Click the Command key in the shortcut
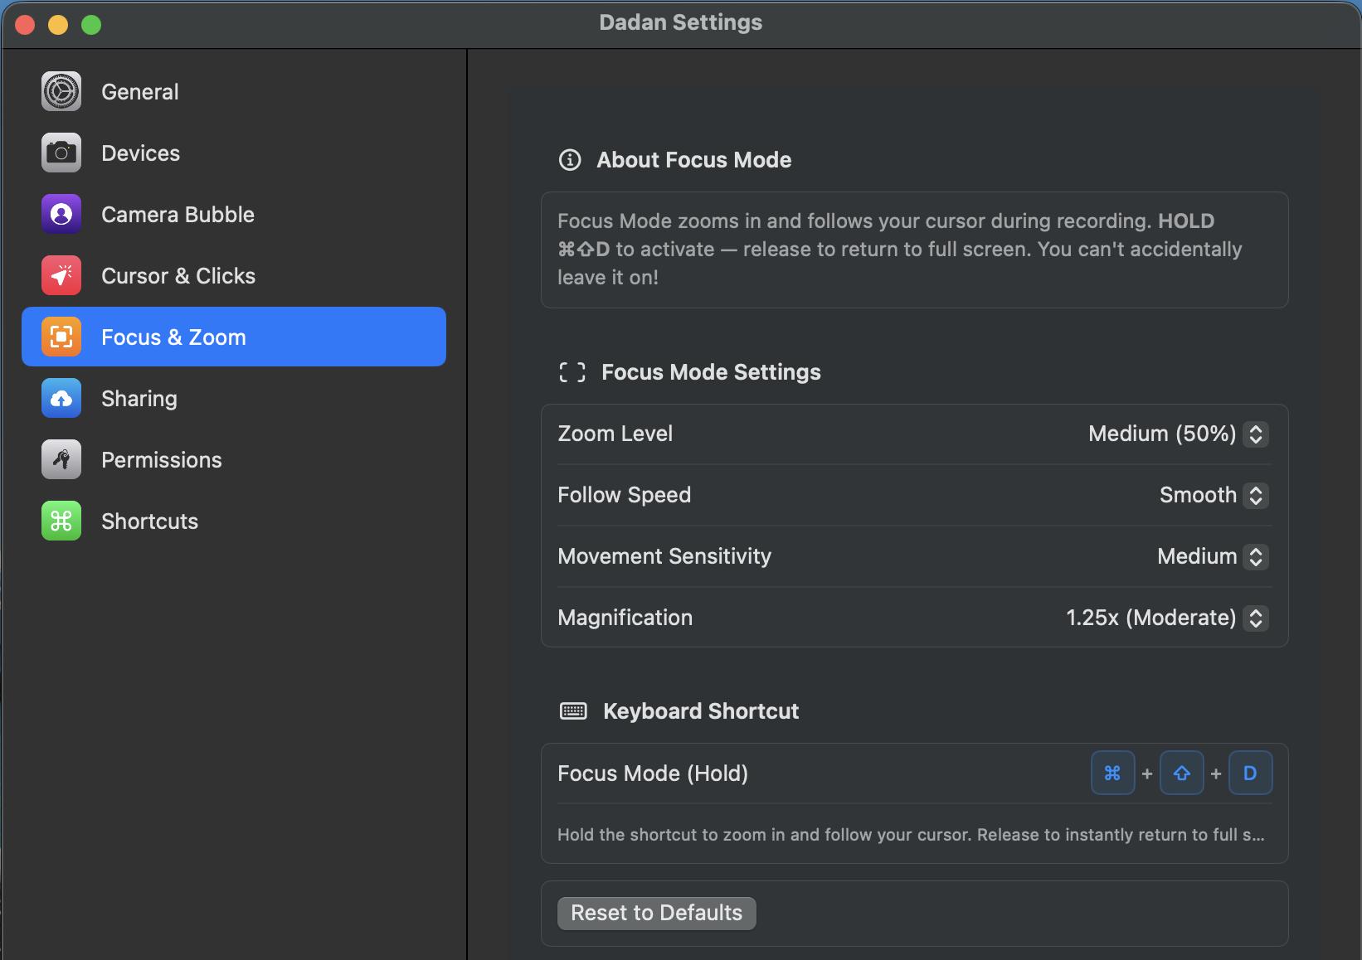The width and height of the screenshot is (1362, 960). click(1112, 773)
